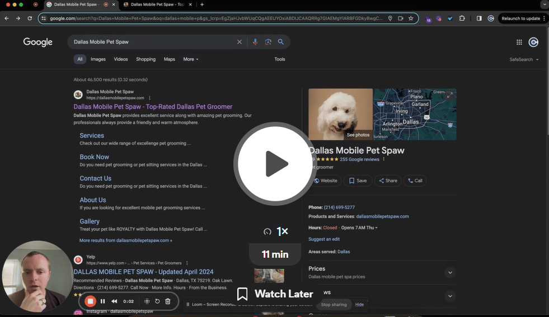
Task: Click the Save button in business panel
Action: tap(358, 181)
